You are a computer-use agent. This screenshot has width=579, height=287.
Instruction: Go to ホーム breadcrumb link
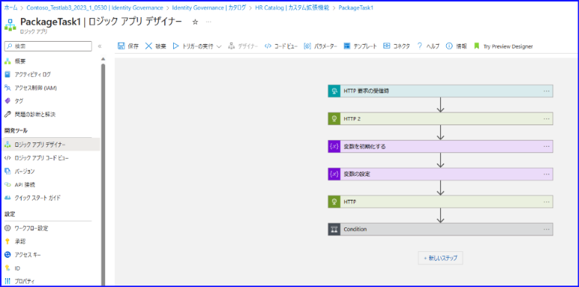pyautogui.click(x=10, y=7)
